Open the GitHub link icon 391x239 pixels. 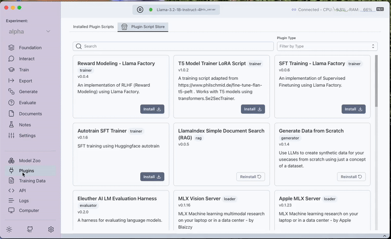[30, 229]
